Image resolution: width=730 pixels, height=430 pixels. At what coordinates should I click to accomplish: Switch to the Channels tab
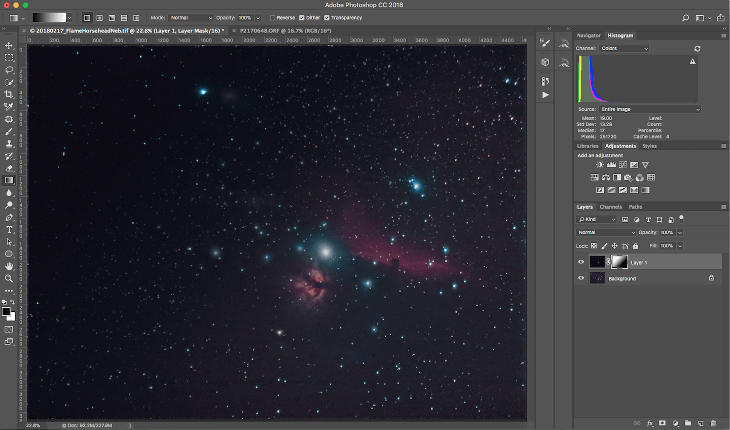(x=610, y=207)
